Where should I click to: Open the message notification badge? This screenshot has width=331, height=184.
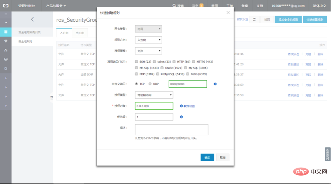pos(201,6)
